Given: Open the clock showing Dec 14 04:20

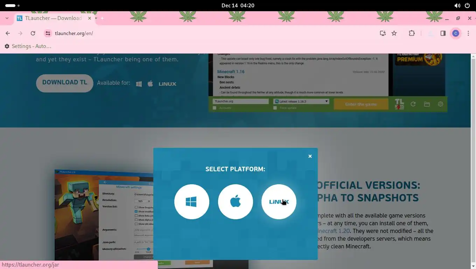Looking at the screenshot, I should [x=238, y=6].
